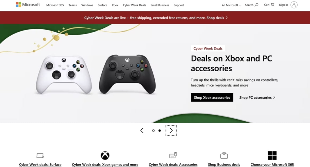
Task: Click the Sign in avatar icon
Action: 294,5
